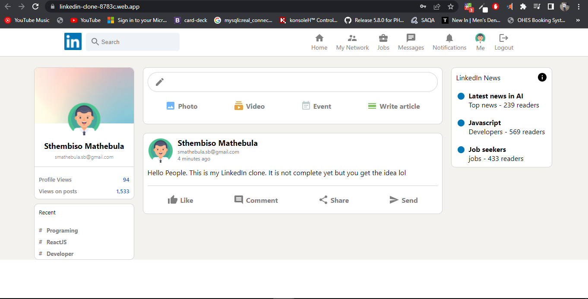This screenshot has height=299, width=588.
Task: Click the Write article option
Action: coord(393,106)
